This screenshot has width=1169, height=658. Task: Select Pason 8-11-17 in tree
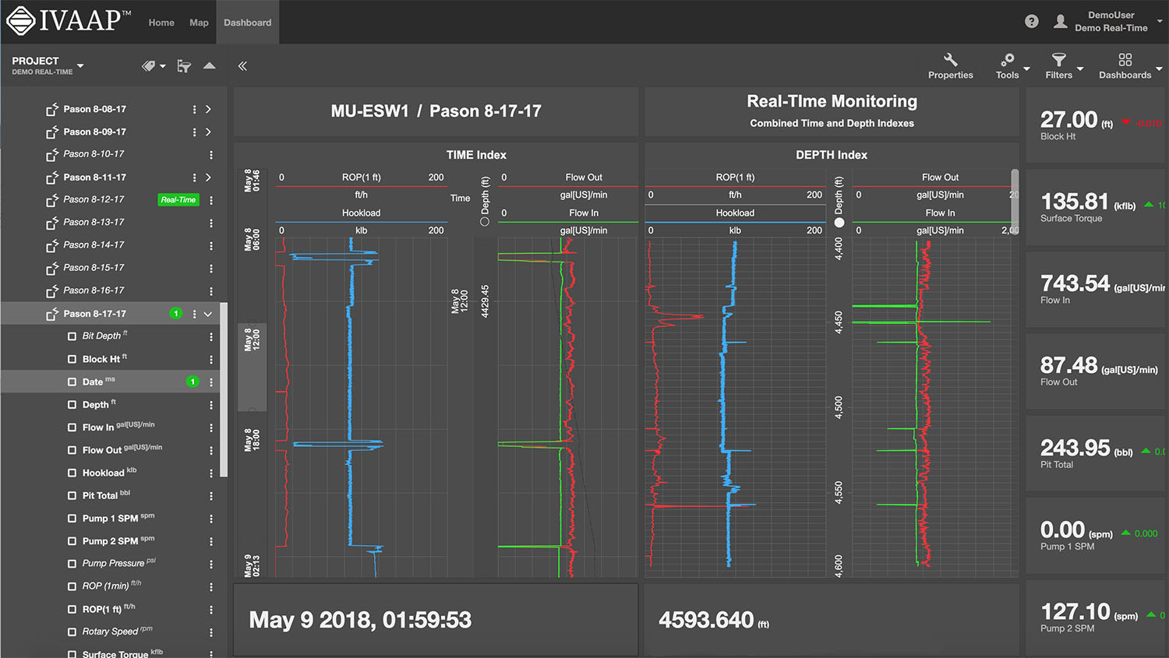pos(94,178)
